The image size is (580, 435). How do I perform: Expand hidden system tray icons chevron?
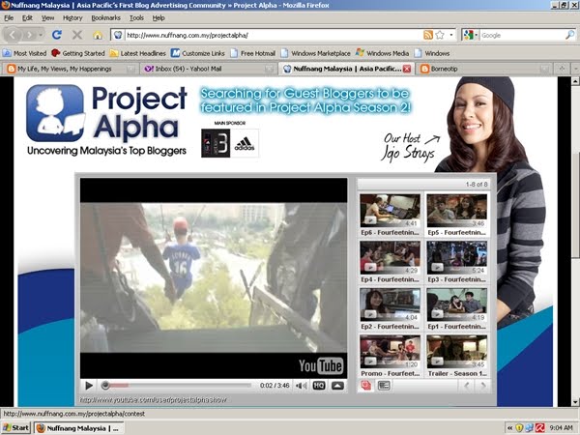[x=509, y=428]
